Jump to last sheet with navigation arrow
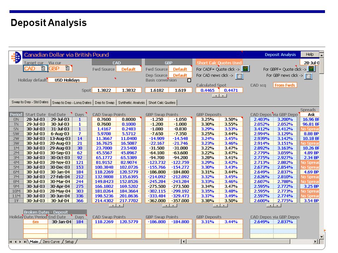The image size is (338, 253). tap(25, 242)
